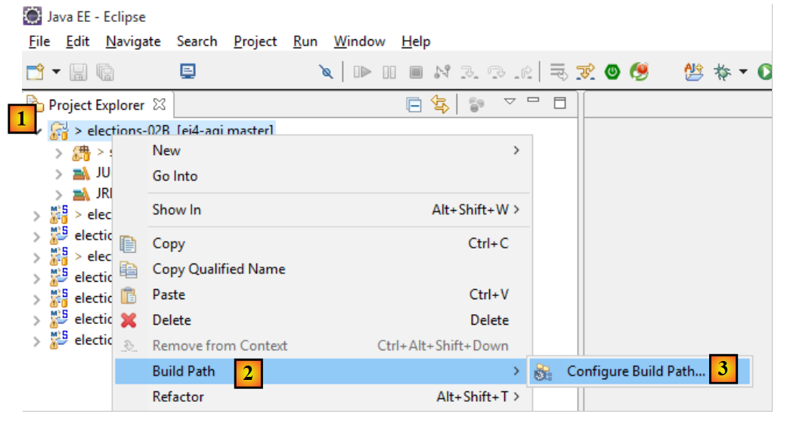790x432 pixels.
Task: Click the Drop to Frame toolbar icon
Action: (x=559, y=72)
